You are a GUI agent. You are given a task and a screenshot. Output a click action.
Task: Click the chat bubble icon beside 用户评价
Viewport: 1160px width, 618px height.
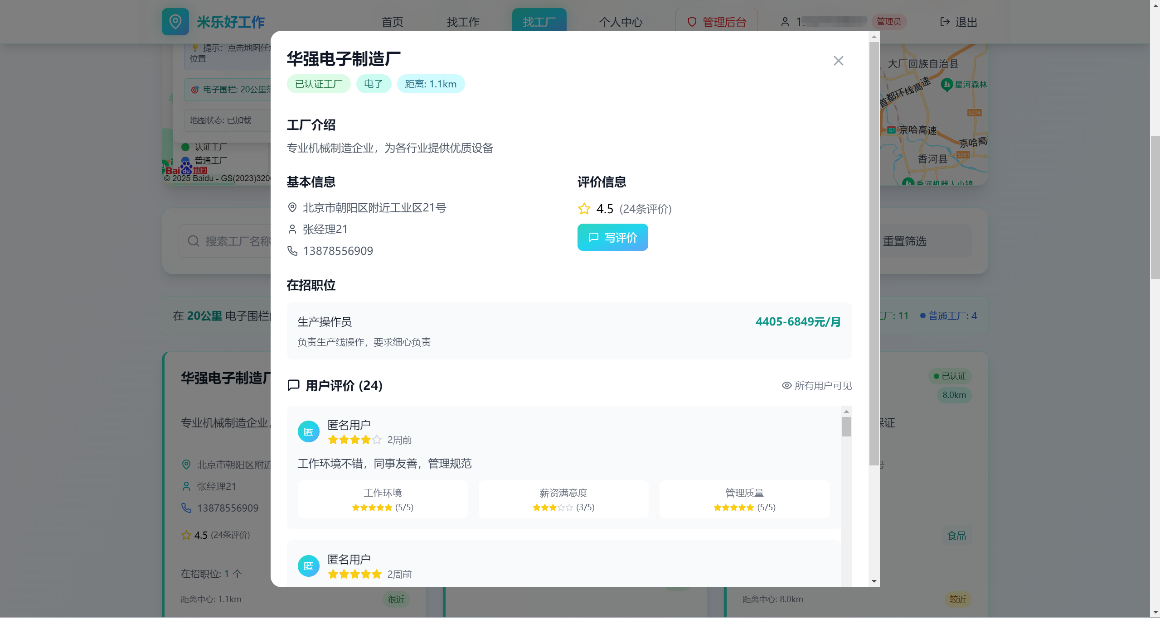(294, 385)
